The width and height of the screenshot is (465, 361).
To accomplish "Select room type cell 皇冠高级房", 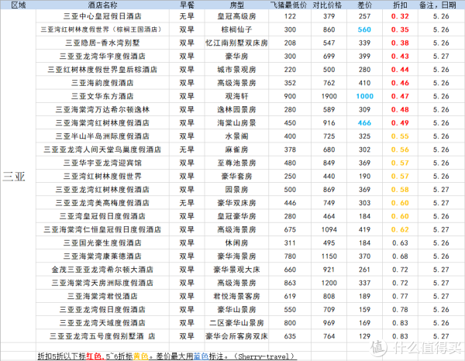I will (236, 16).
